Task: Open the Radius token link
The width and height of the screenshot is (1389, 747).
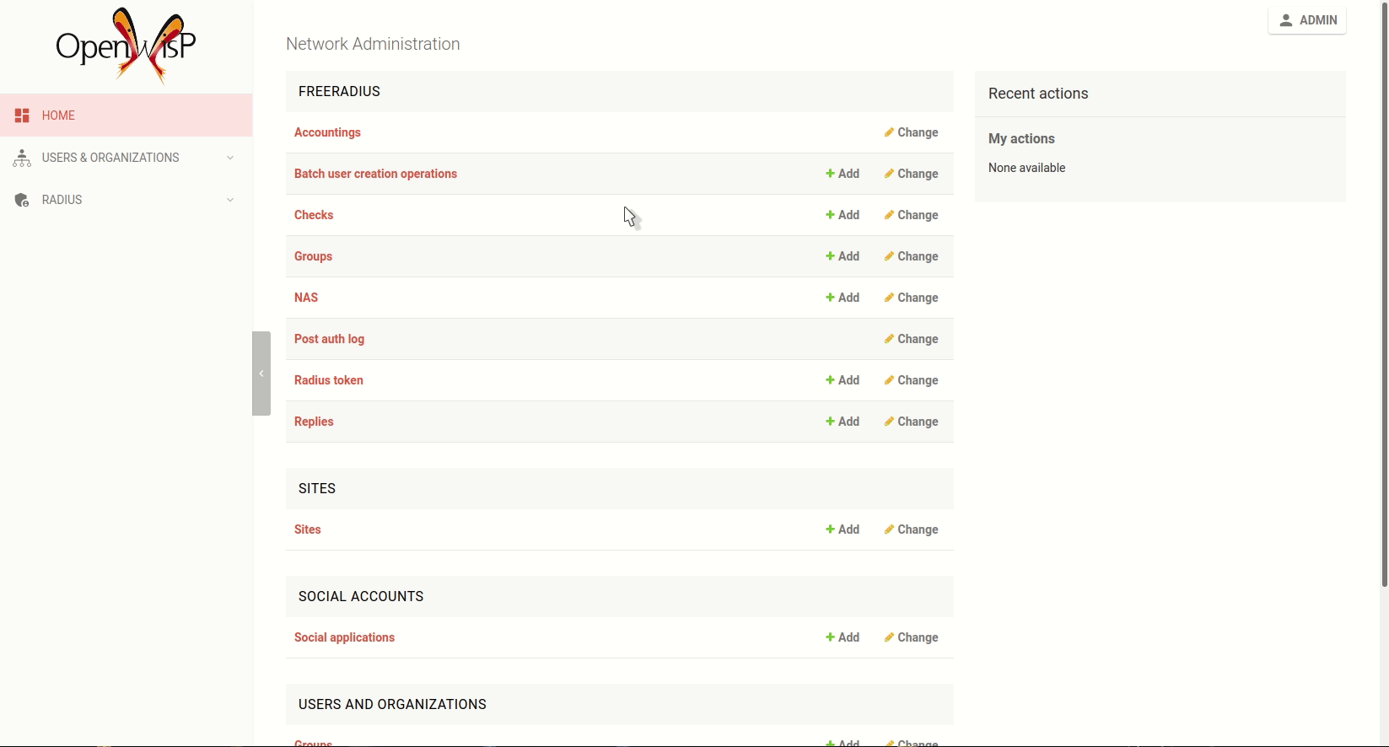Action: coord(329,380)
